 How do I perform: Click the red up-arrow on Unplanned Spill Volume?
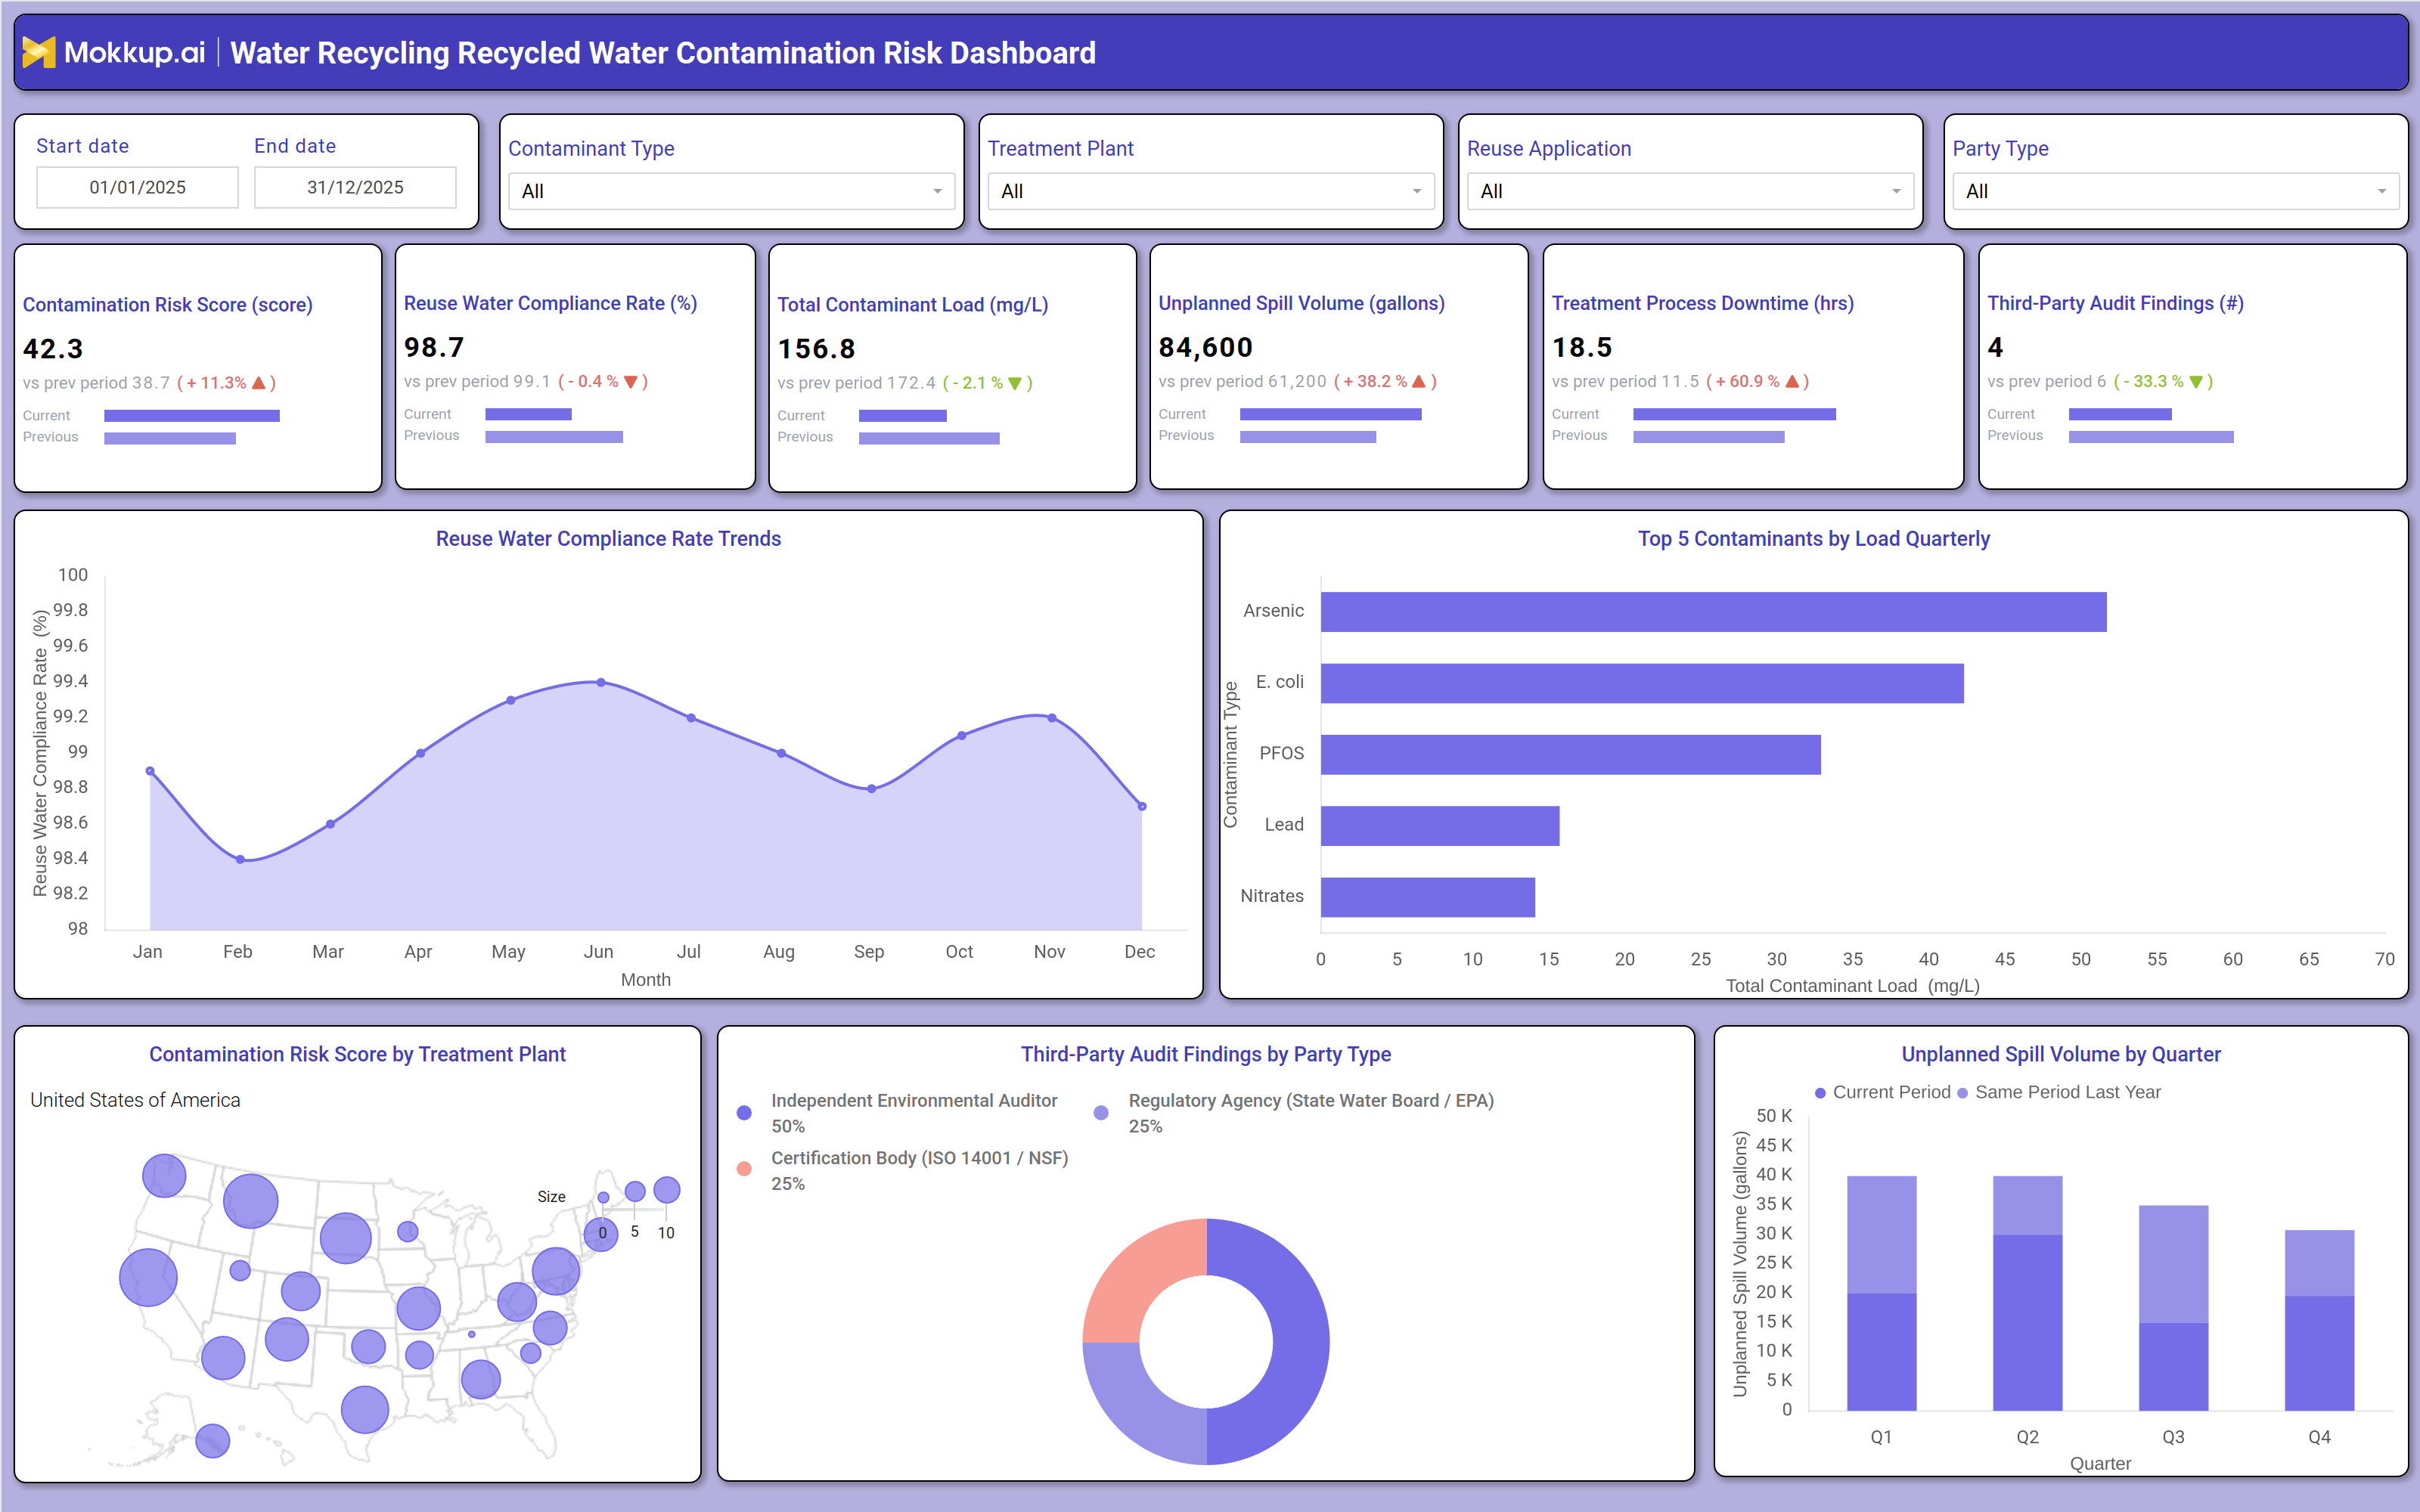pos(1418,382)
